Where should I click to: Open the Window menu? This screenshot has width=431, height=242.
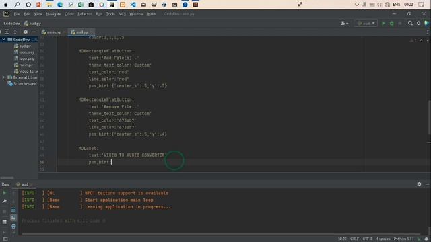coord(136,14)
